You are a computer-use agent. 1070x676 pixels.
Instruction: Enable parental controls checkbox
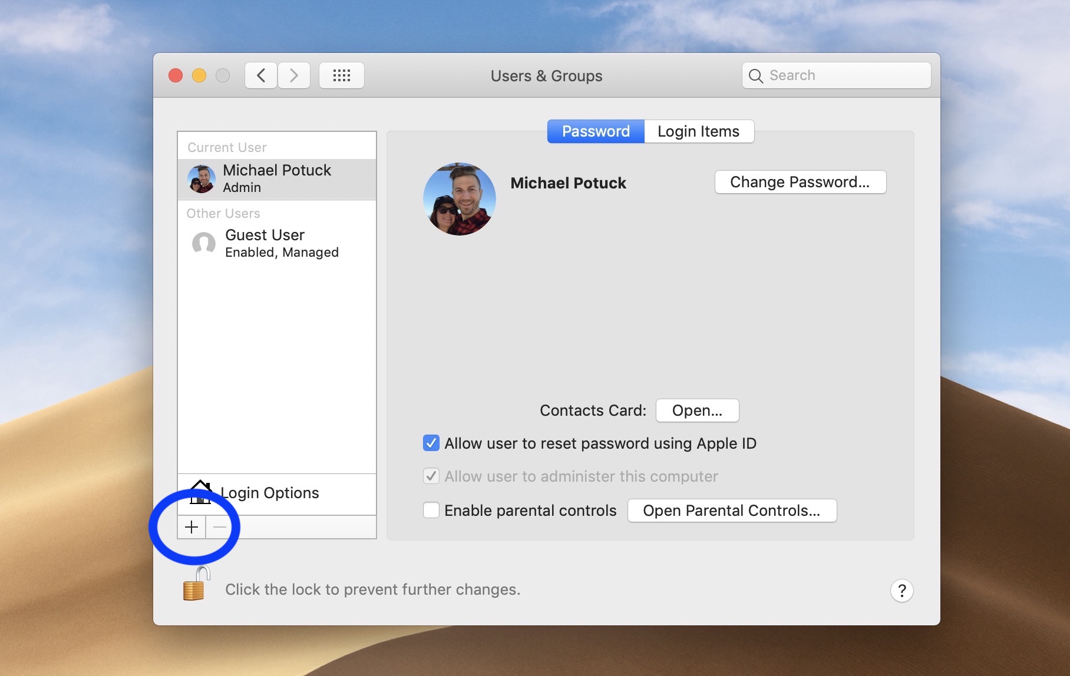point(431,511)
